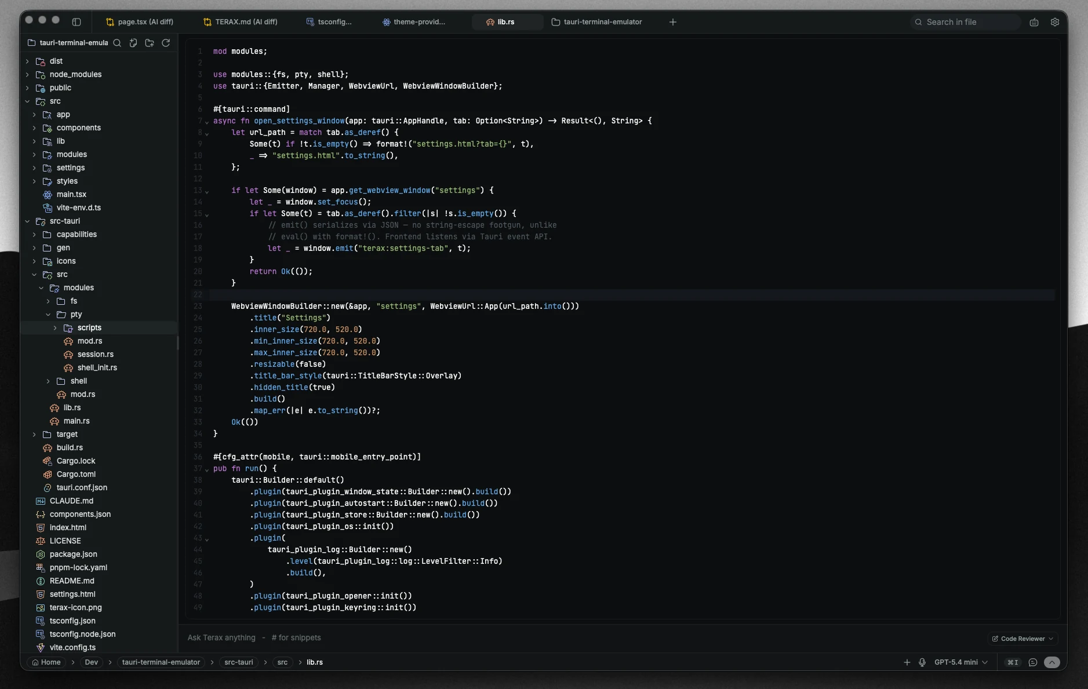
Task: Add attachment with bottom plus icon
Action: coord(907,662)
